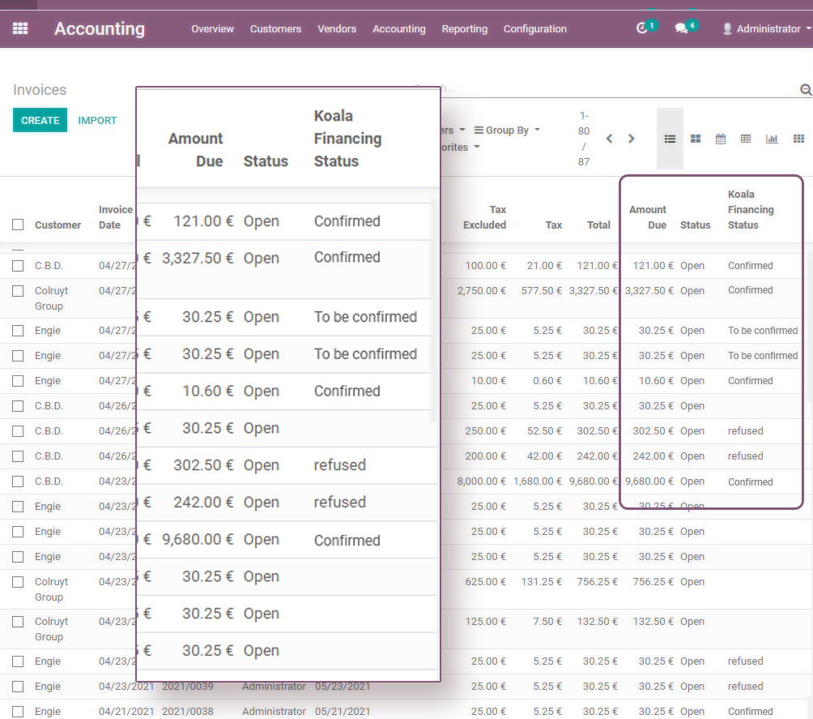The image size is (813, 719).
Task: Click the 8,000.00 € tax excluded cell
Action: tap(482, 481)
